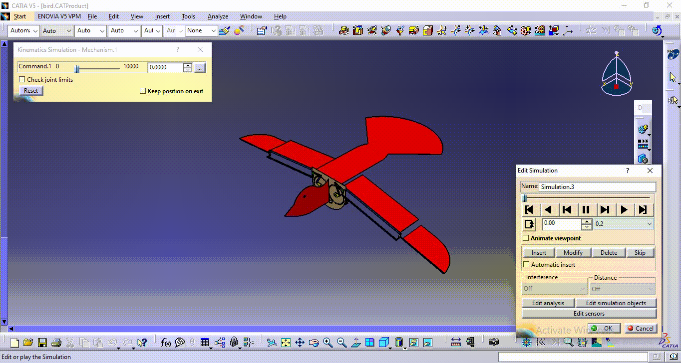This screenshot has height=363, width=681.
Task: Click the ellipsis button next to Command.1 value
Action: click(200, 67)
